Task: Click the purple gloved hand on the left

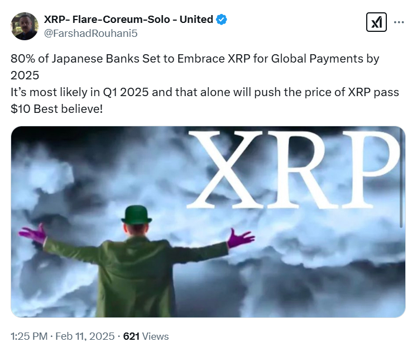Action: 33,234
